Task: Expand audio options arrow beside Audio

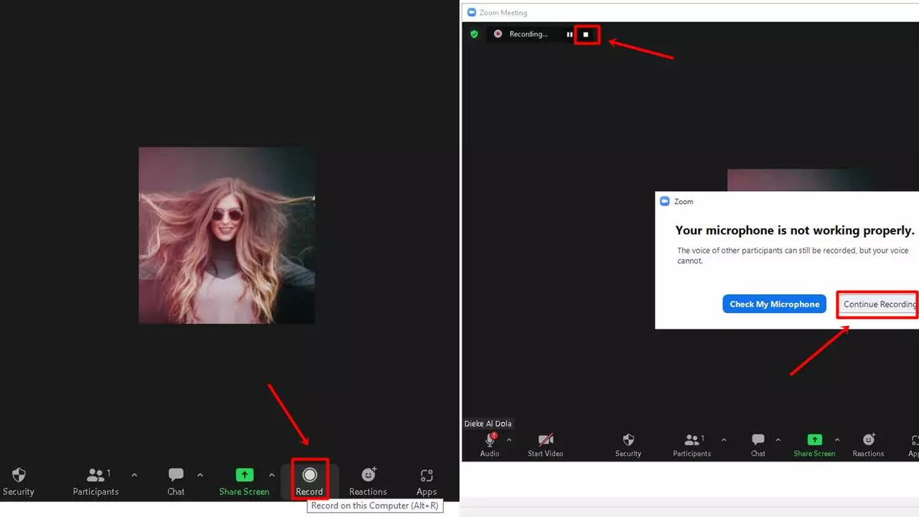Action: coord(509,439)
